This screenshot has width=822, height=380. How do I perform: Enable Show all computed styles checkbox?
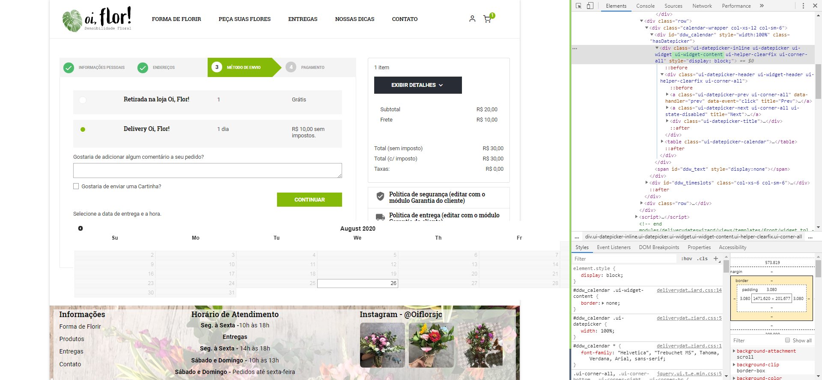point(787,340)
